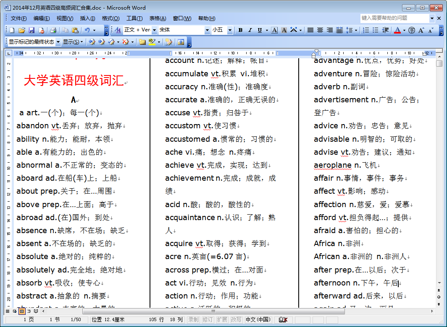The height and width of the screenshot is (327, 447).
Task: Open the Styles and Formatting pane icon
Action: tap(118, 30)
